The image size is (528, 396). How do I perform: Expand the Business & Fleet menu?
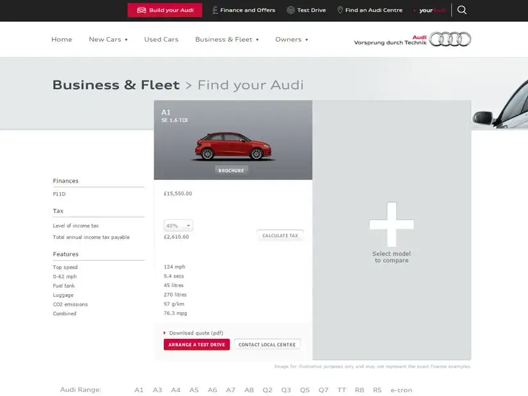point(227,40)
